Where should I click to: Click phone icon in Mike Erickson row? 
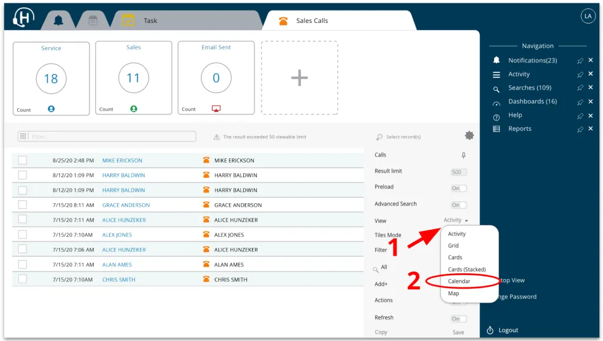pyautogui.click(x=206, y=160)
